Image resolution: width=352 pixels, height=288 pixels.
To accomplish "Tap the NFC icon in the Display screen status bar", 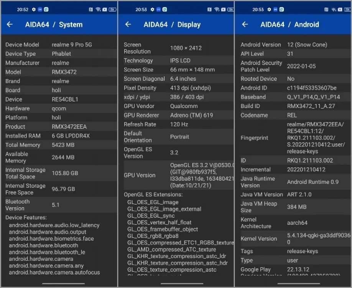I will (x=209, y=10).
